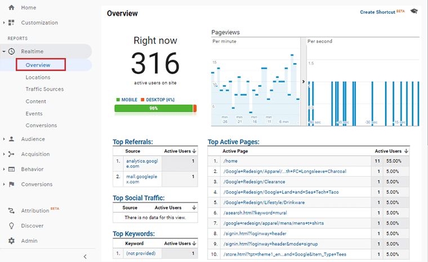Open Discover via the lightbulb icon
The height and width of the screenshot is (262, 428).
coord(11,226)
